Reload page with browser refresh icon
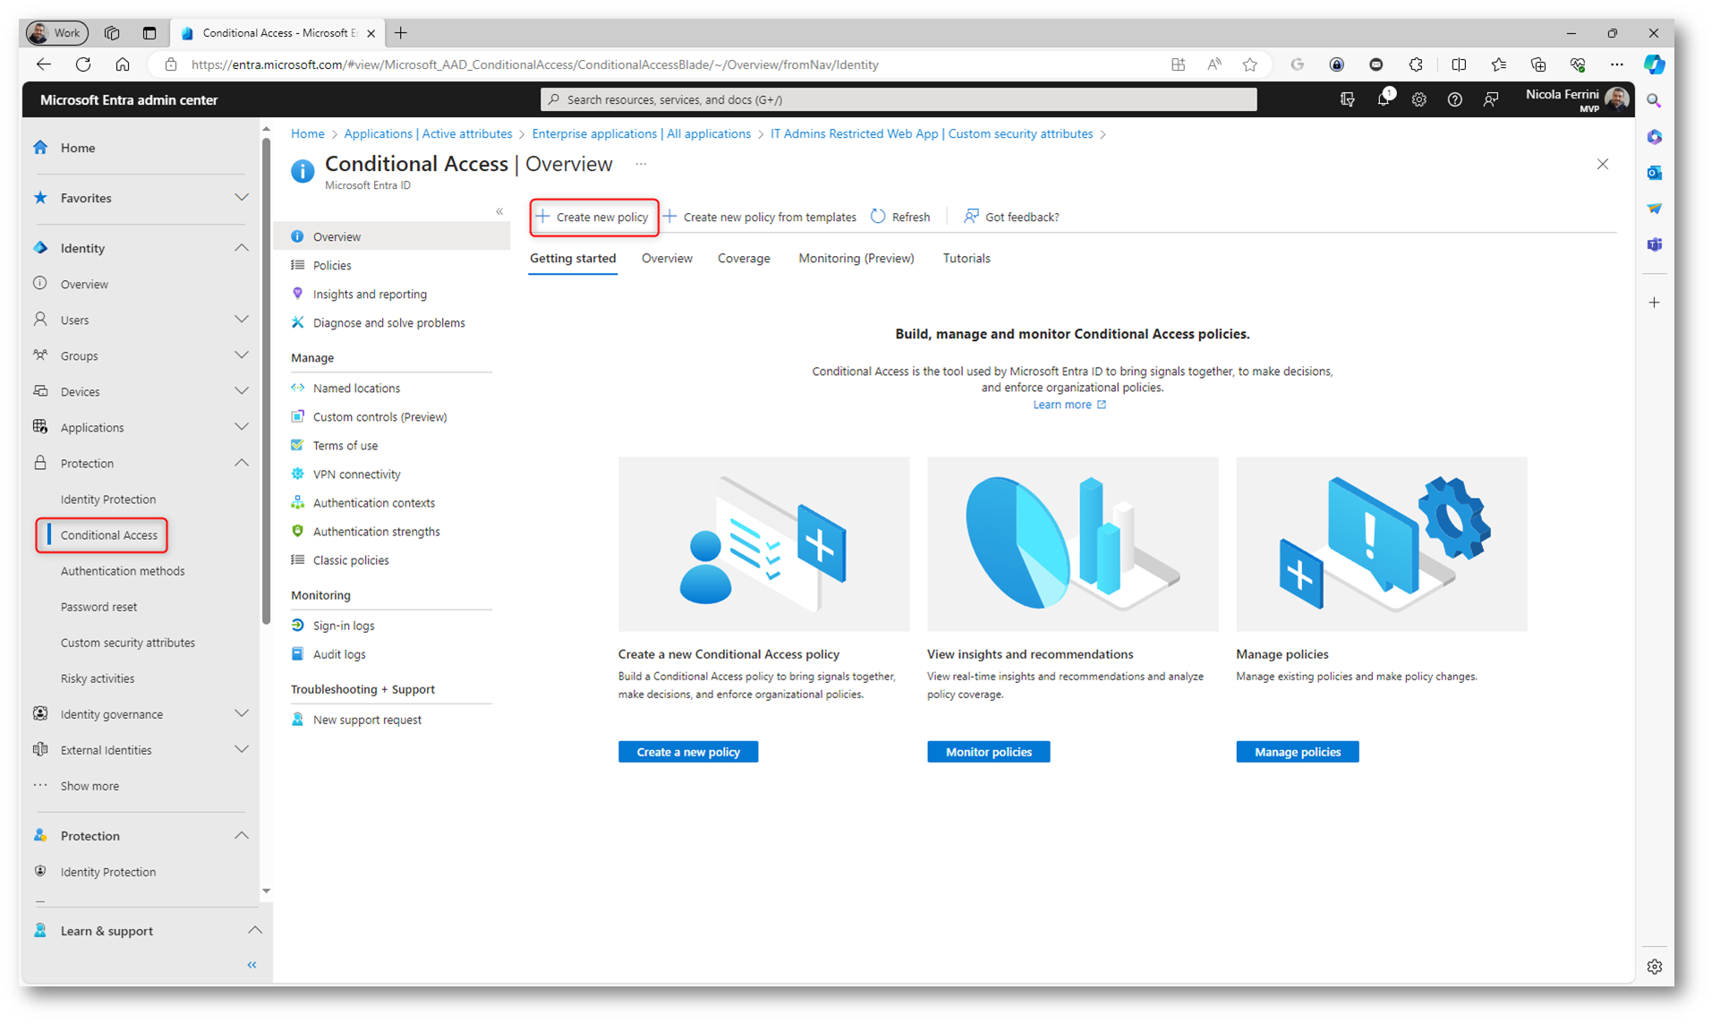The image size is (1712, 1024). click(x=83, y=64)
